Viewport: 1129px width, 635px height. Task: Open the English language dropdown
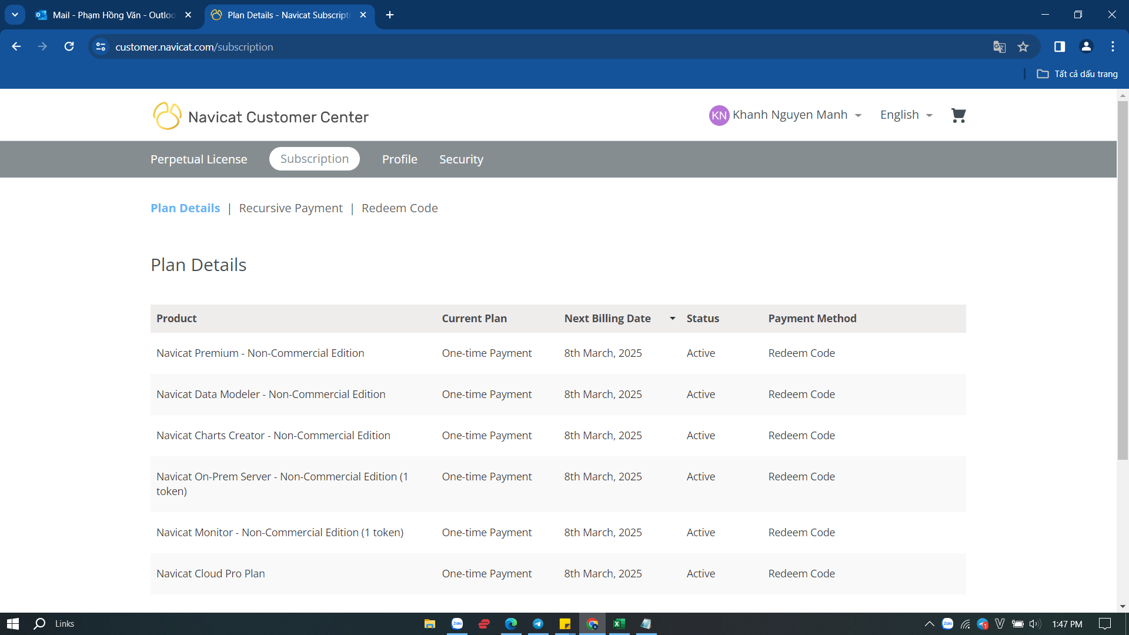click(906, 115)
